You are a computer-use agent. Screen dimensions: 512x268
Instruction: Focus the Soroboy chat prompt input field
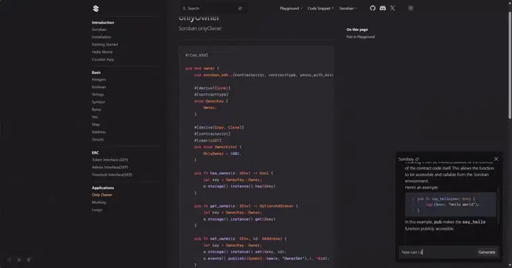(437, 252)
